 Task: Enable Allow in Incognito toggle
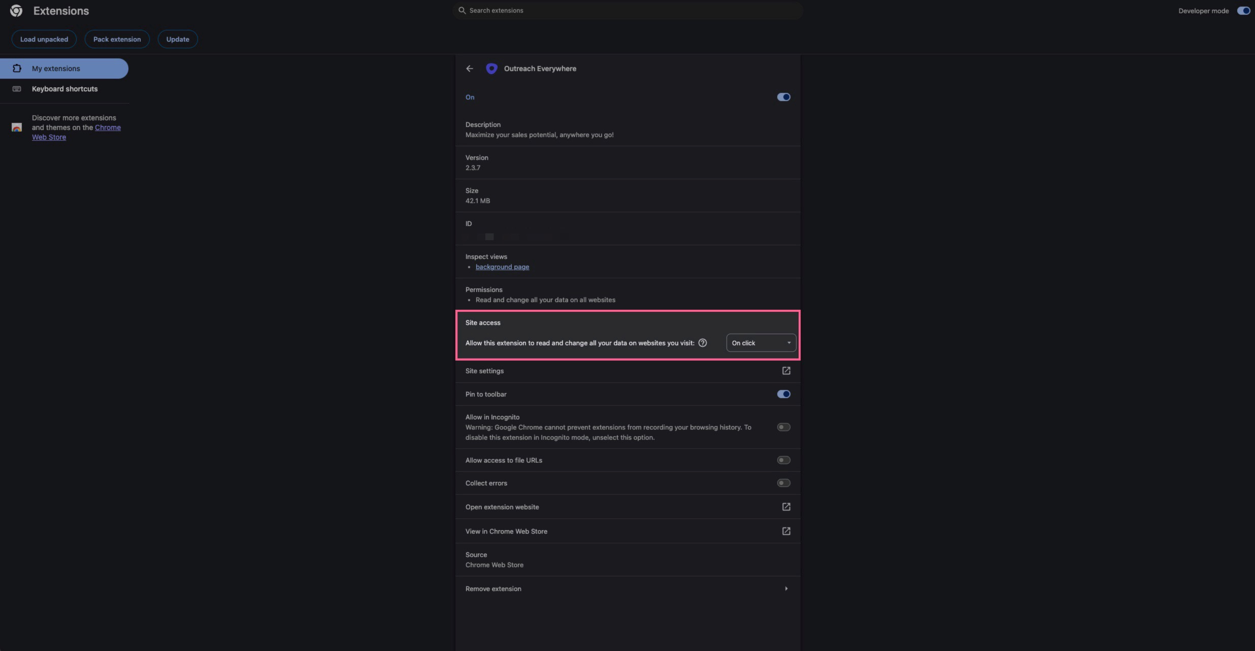pyautogui.click(x=783, y=427)
